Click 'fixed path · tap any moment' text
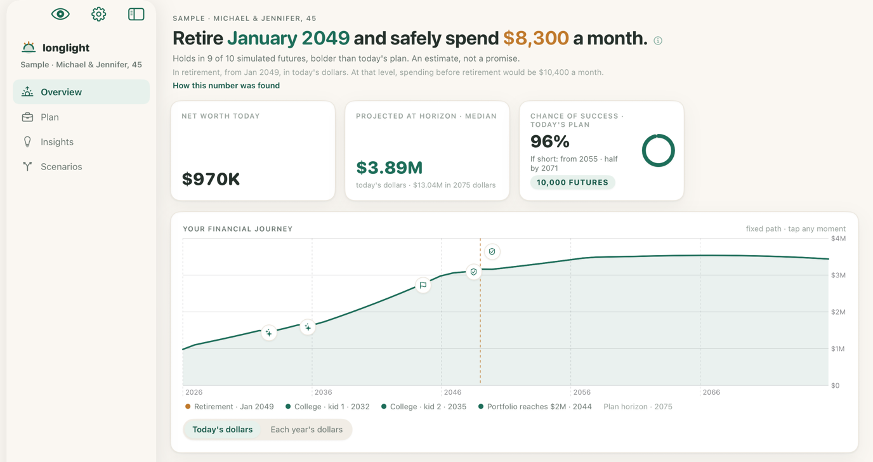Image resolution: width=873 pixels, height=462 pixels. click(x=796, y=229)
